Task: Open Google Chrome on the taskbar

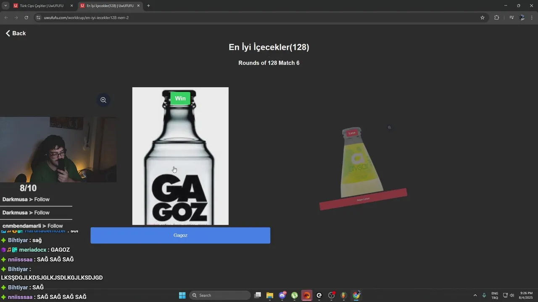Action: click(x=356, y=295)
